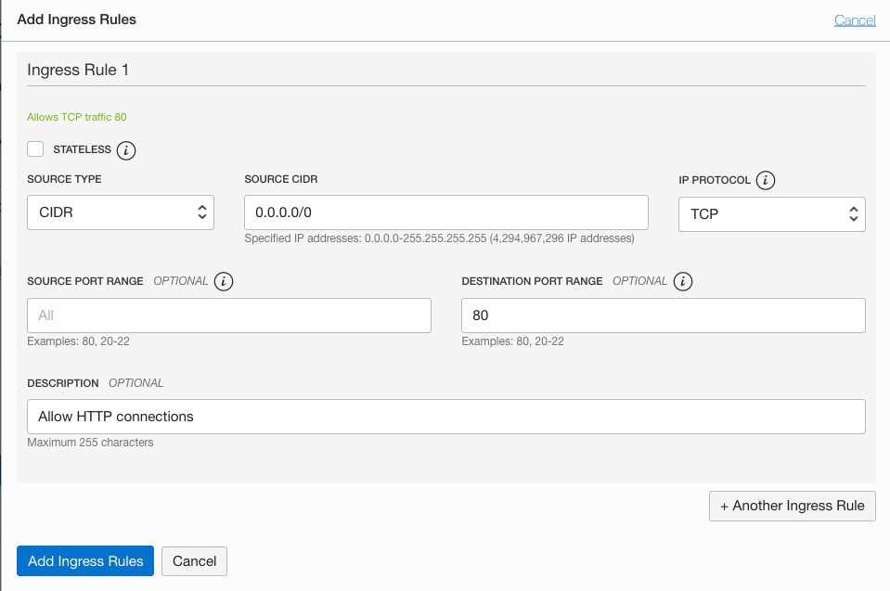The width and height of the screenshot is (890, 591).
Task: Click the 'DESCRIPTION' label
Action: [63, 383]
